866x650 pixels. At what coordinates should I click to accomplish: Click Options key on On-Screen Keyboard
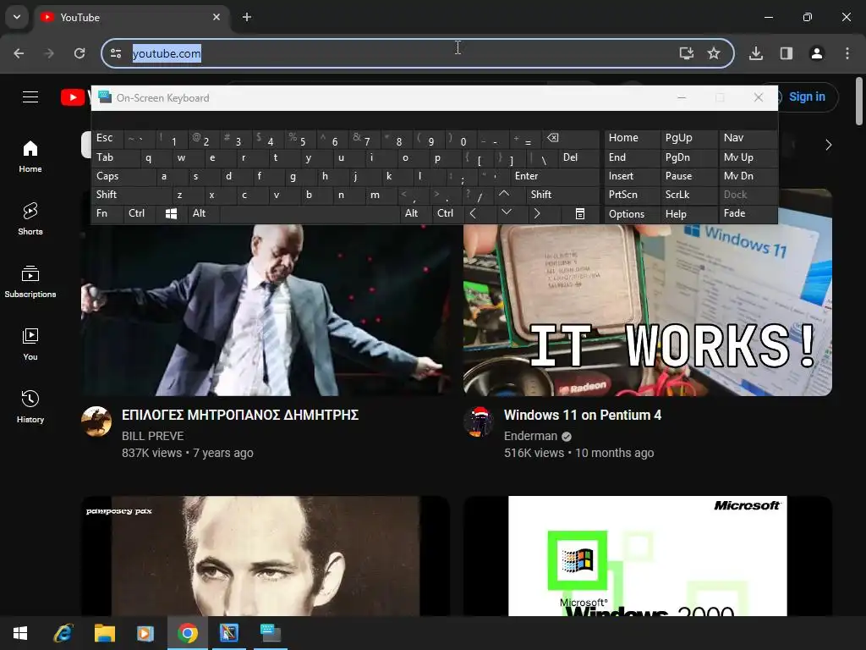coord(631,214)
